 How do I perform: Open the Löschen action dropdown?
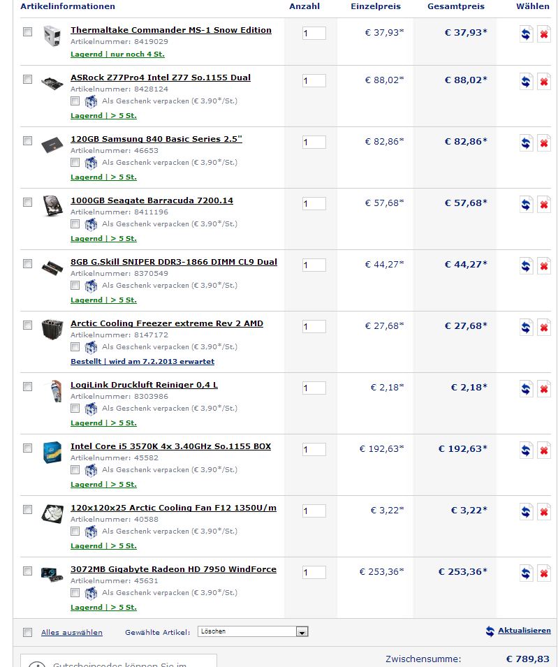coord(253,631)
